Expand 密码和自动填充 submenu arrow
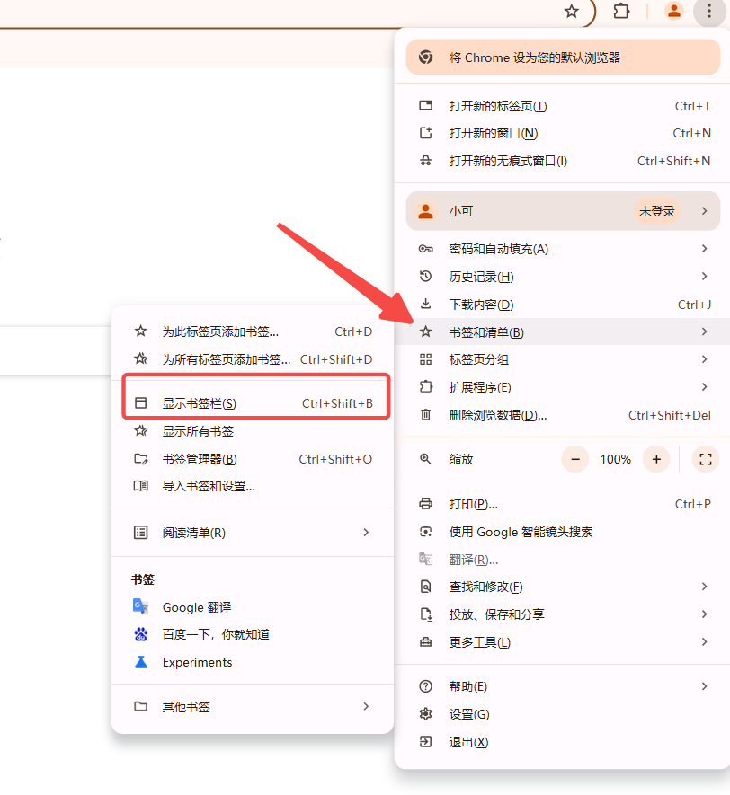Image resolution: width=730 pixels, height=795 pixels. [704, 249]
